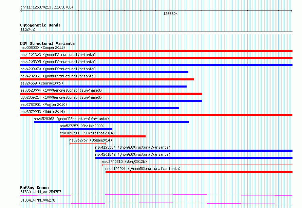Click the RefSeq Genes track title
Screen dimensions: 302x208
click(34, 188)
